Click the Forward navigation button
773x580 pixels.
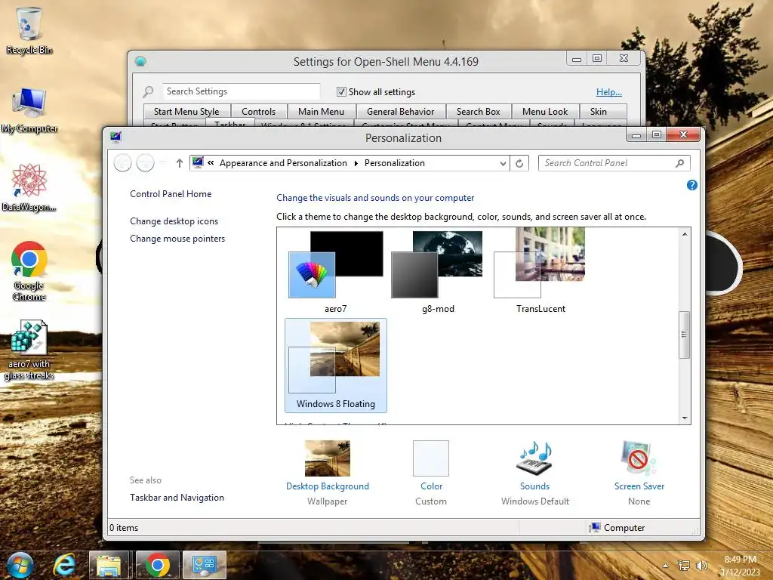(x=145, y=163)
